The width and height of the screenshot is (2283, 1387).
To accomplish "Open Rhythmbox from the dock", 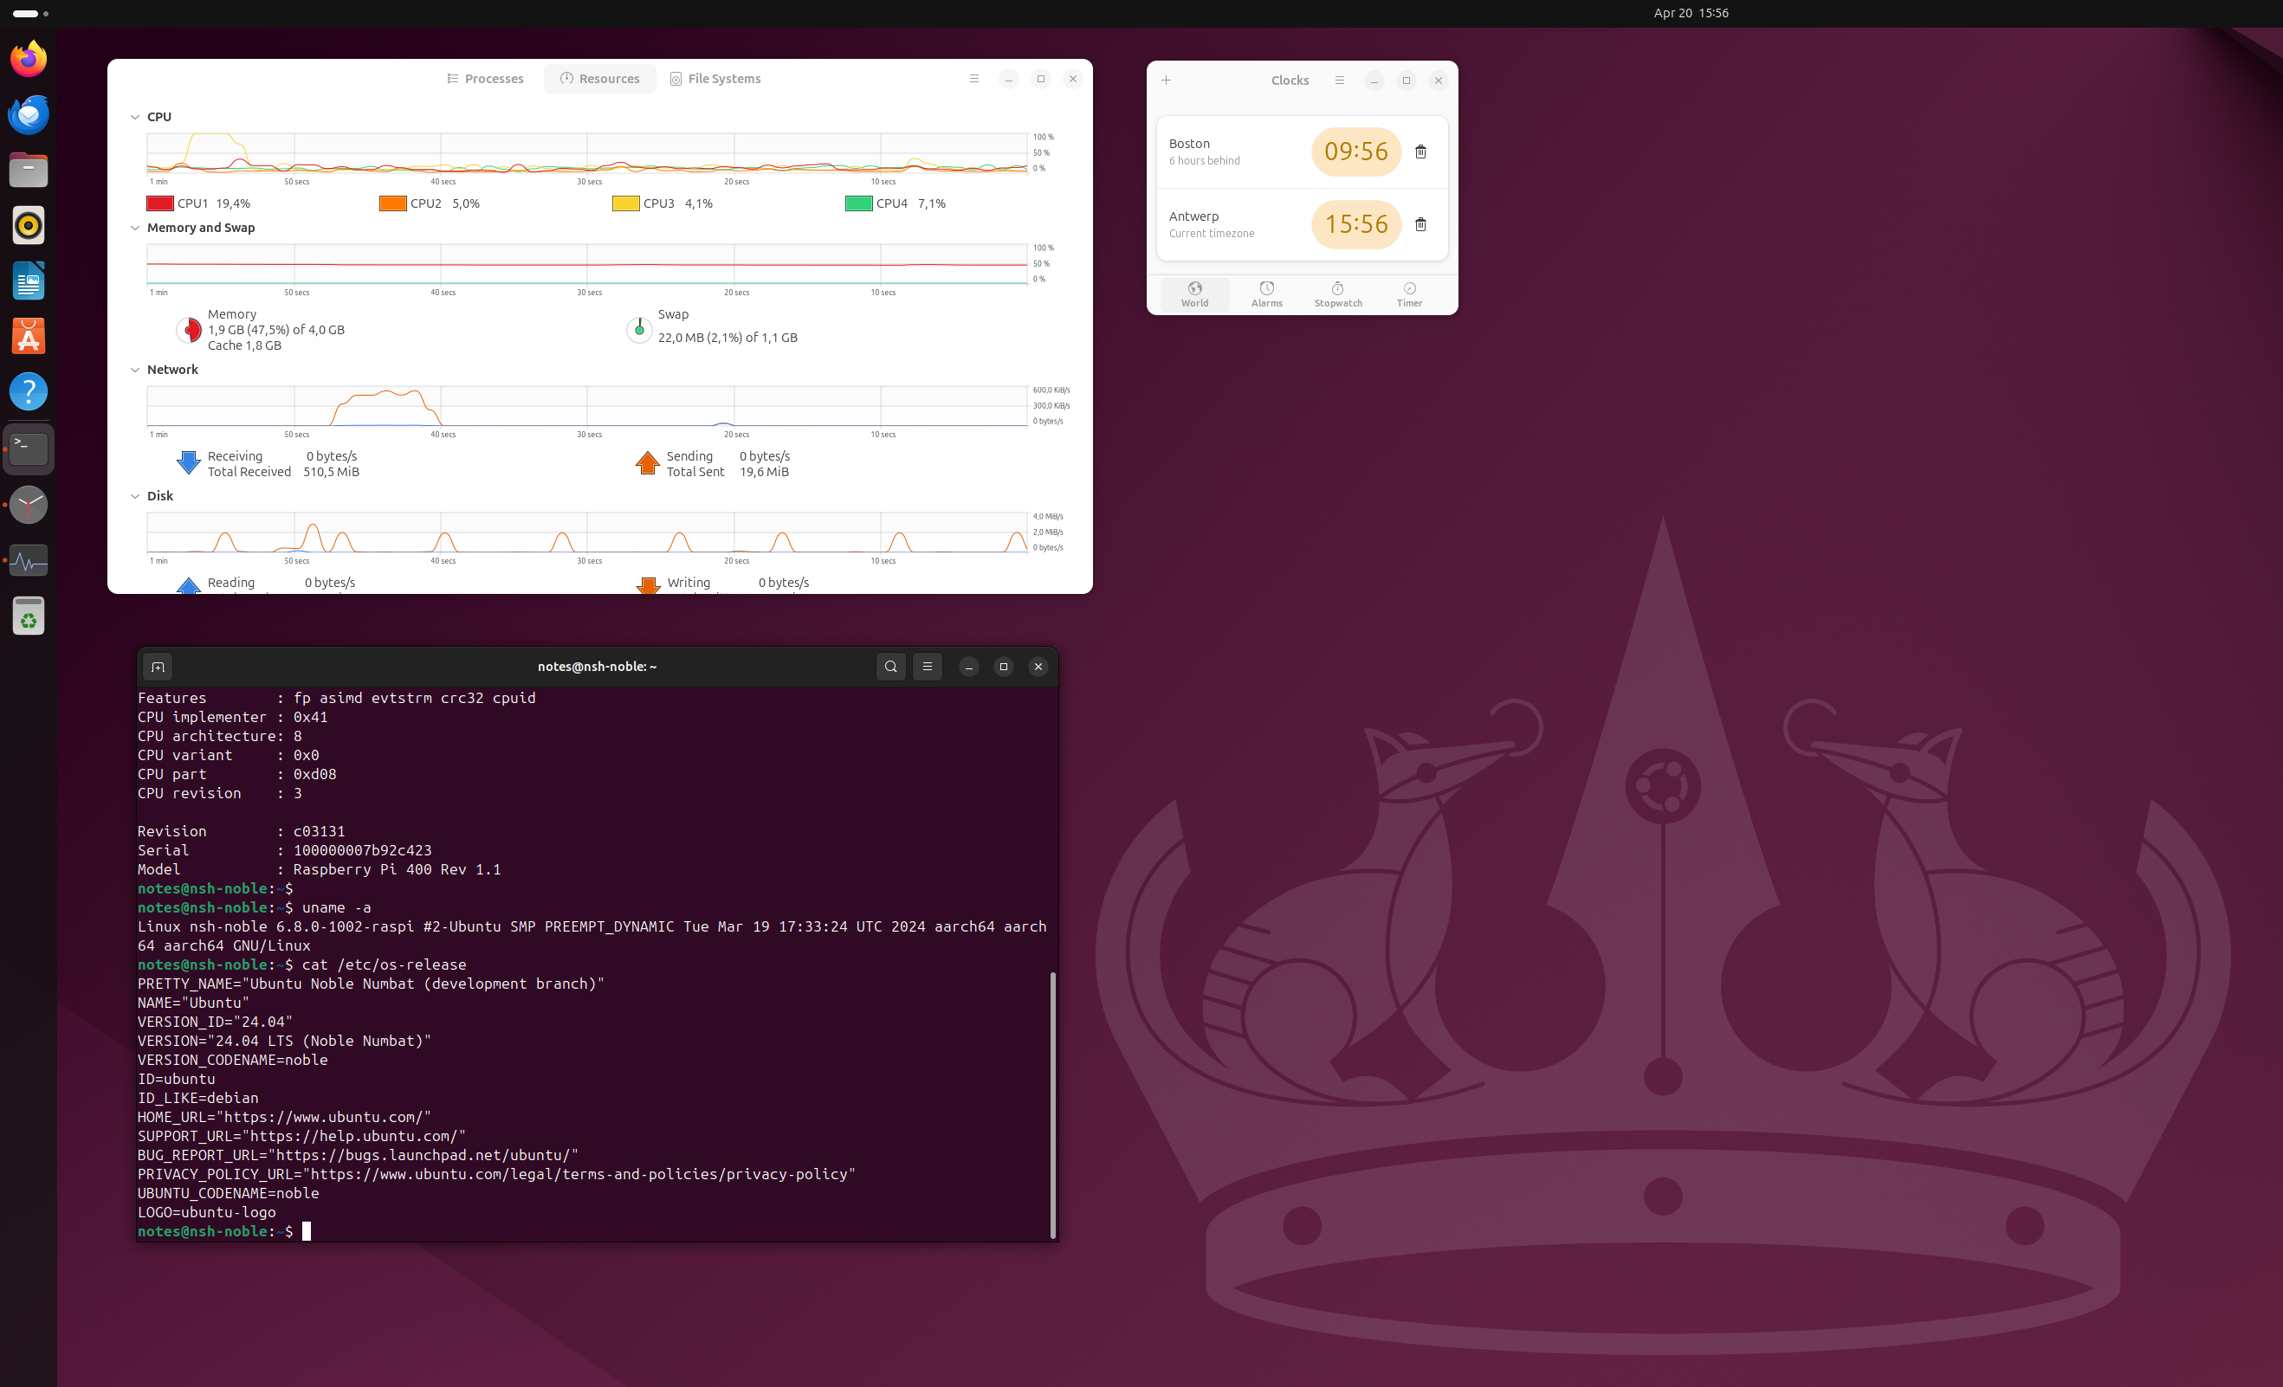I will (x=29, y=225).
